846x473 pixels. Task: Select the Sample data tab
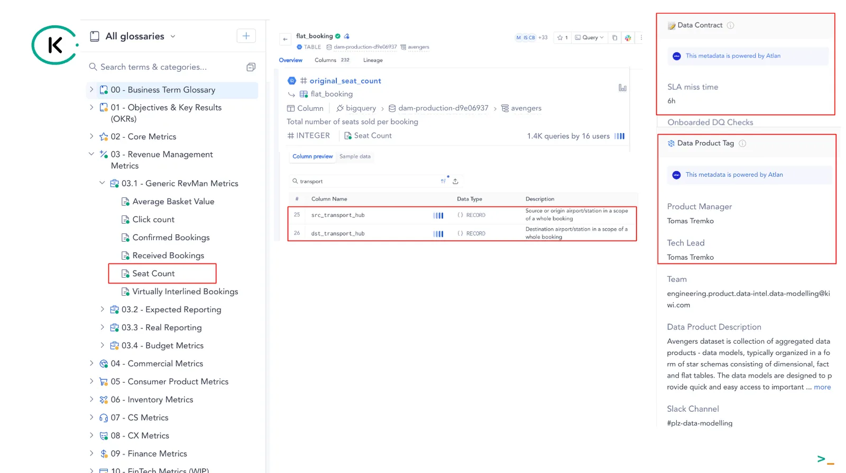(x=355, y=157)
